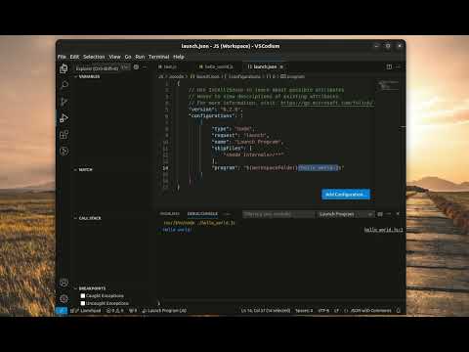Switch to the Problems panel tab
The height and width of the screenshot is (352, 469).
170,214
